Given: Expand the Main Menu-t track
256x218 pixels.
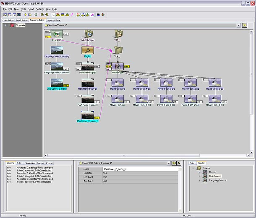Looking at the screenshot, I should coord(200,176).
